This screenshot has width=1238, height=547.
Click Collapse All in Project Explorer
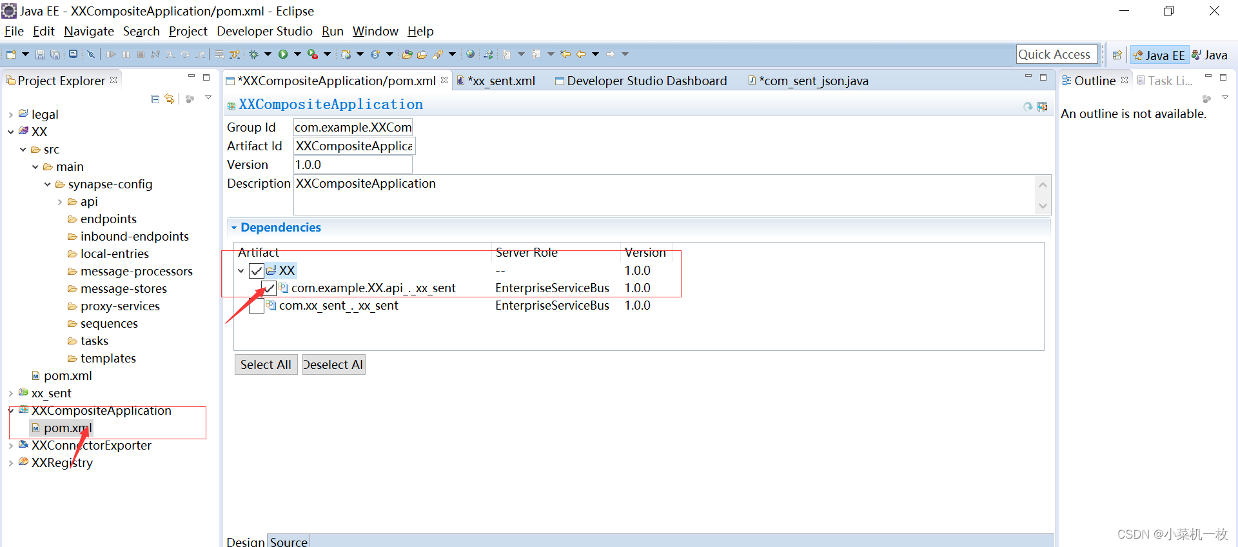click(x=155, y=99)
